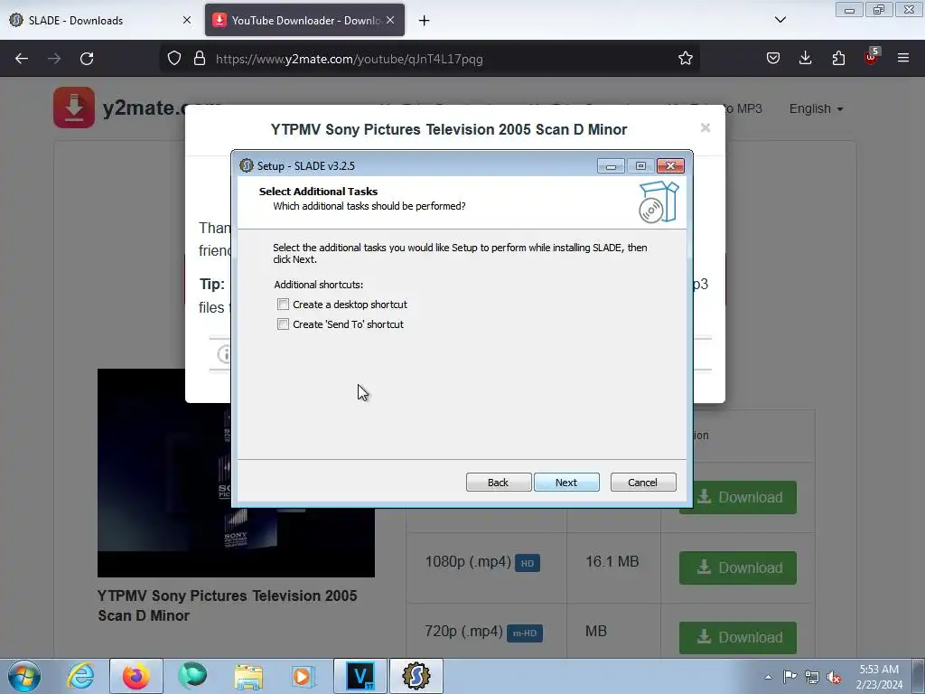Screen dimensions: 925x694
Task: Select SLADE setup taskbar icon
Action: (416, 676)
